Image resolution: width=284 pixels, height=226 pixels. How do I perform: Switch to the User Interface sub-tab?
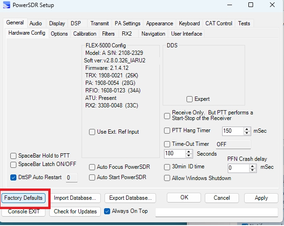pos(187,34)
